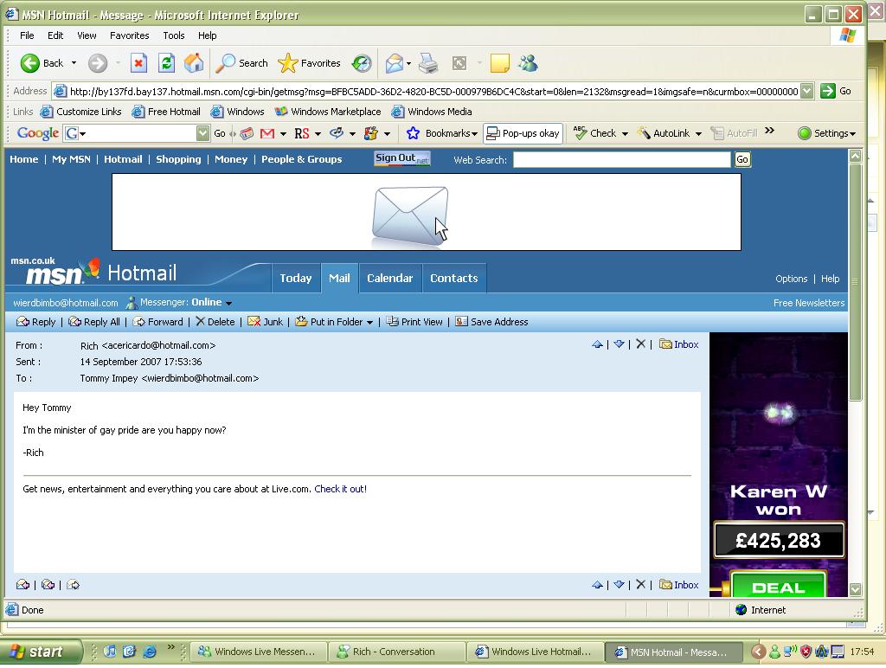The image size is (886, 668).
Task: Switch to the Today tab
Action: (296, 278)
